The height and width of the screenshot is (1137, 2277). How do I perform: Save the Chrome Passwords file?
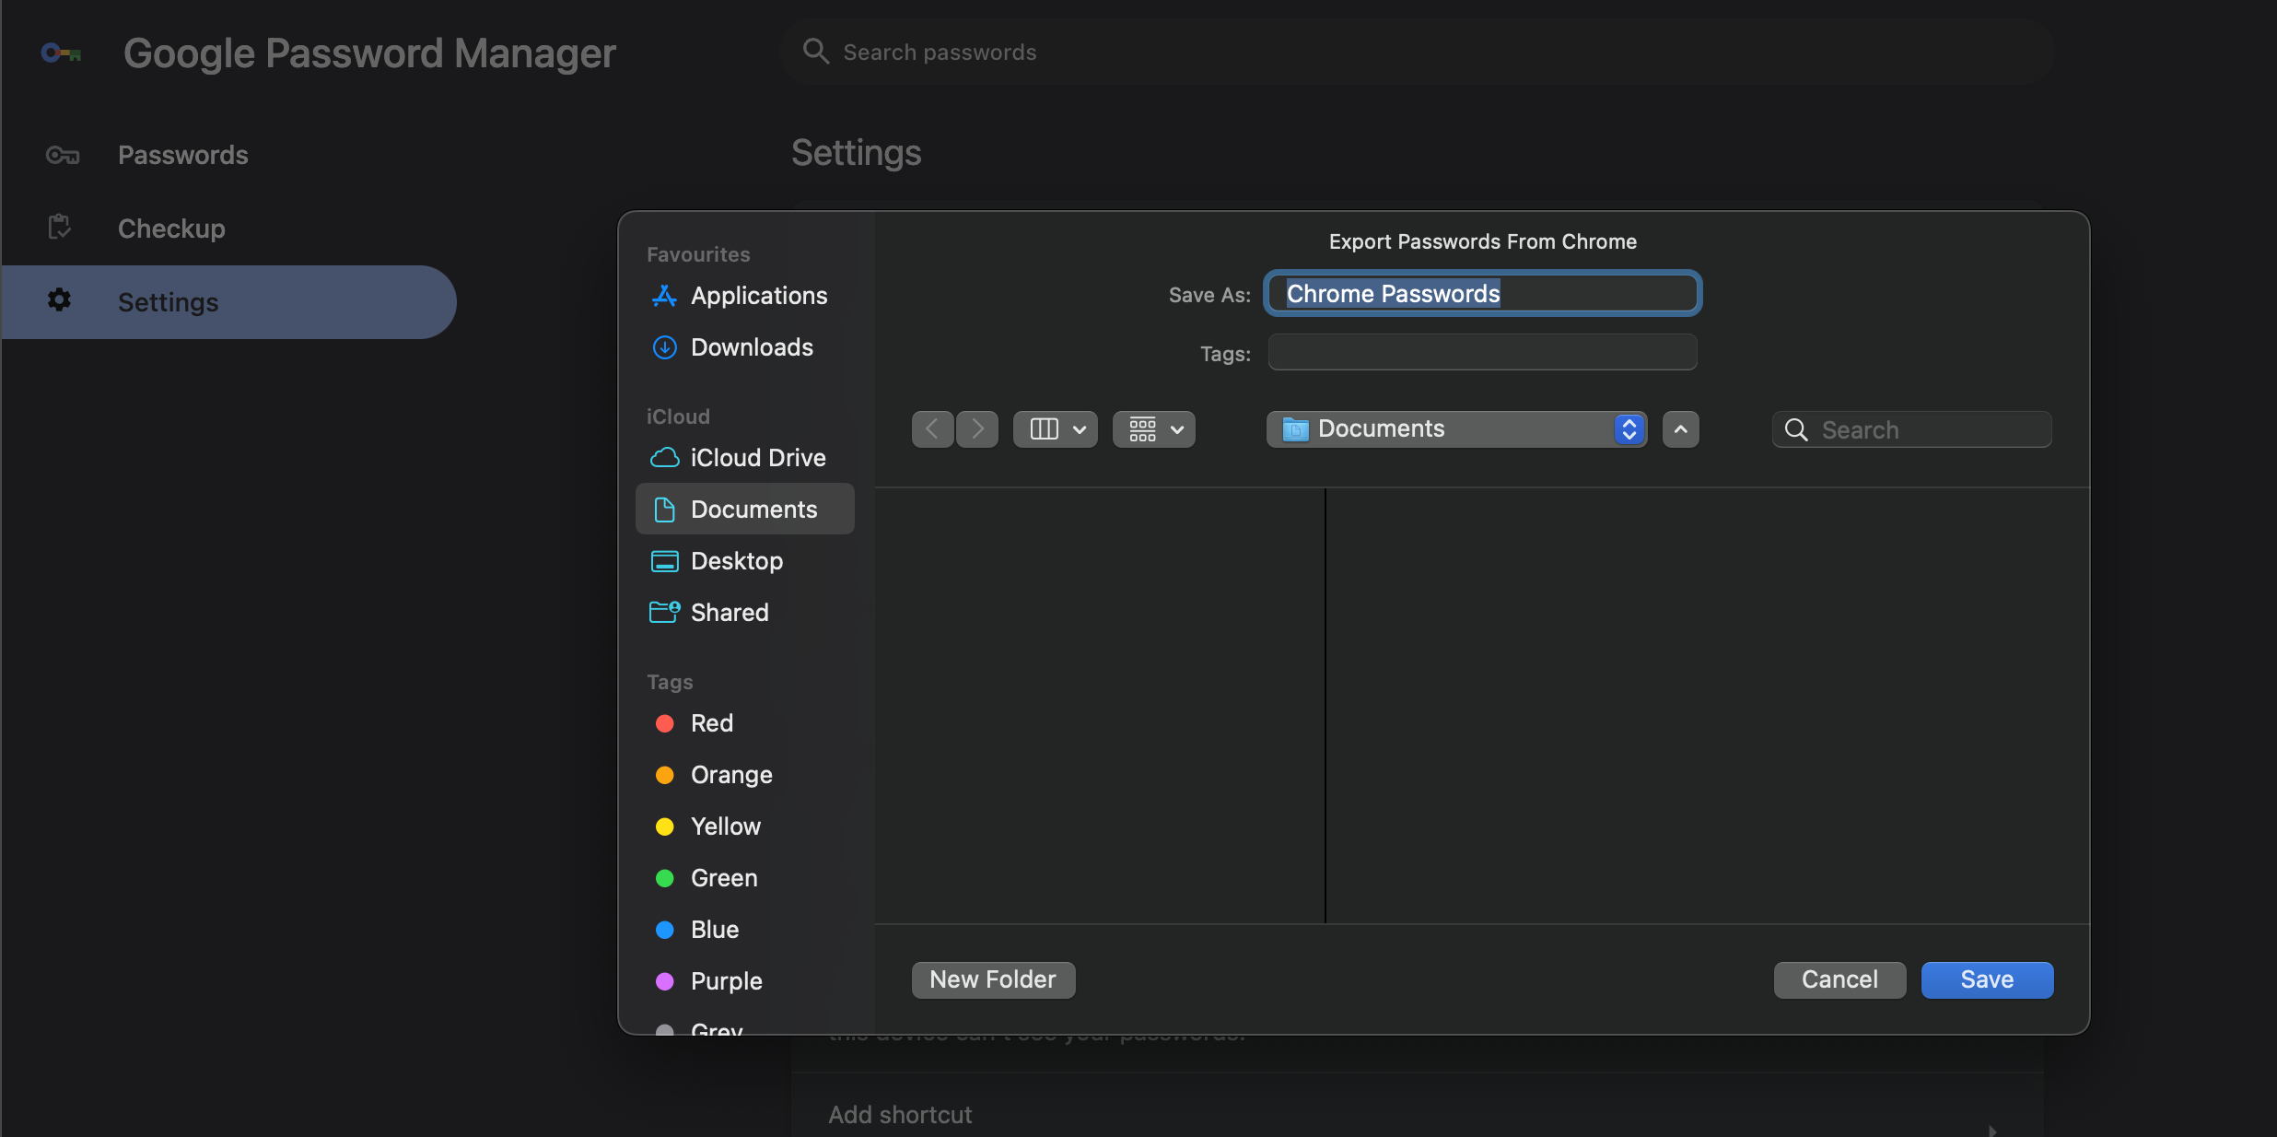click(1987, 979)
